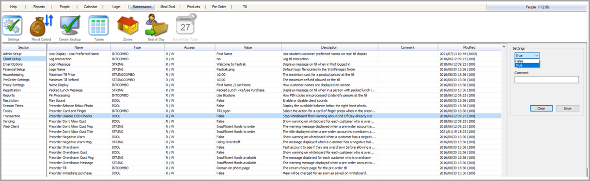
Task: Select the Logo Name setting row
Action: pos(274,70)
